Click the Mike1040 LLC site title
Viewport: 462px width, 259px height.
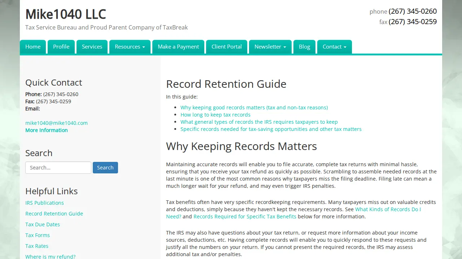point(66,14)
